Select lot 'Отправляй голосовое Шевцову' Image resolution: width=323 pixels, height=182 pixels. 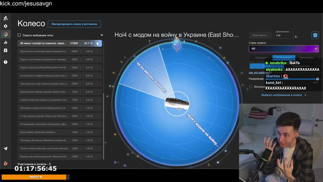[60, 124]
